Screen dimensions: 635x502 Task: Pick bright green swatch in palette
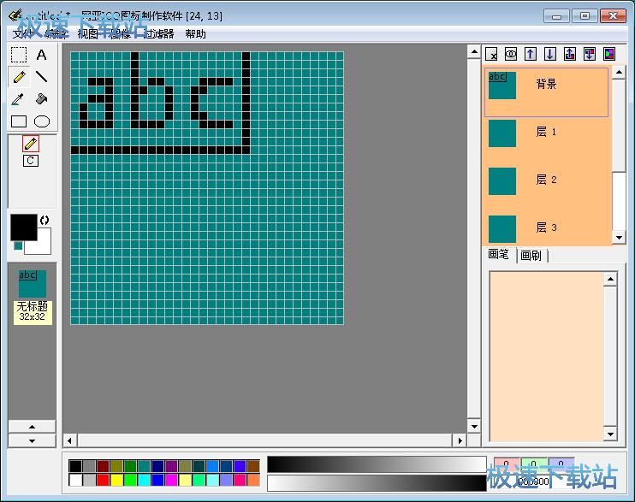[x=130, y=480]
